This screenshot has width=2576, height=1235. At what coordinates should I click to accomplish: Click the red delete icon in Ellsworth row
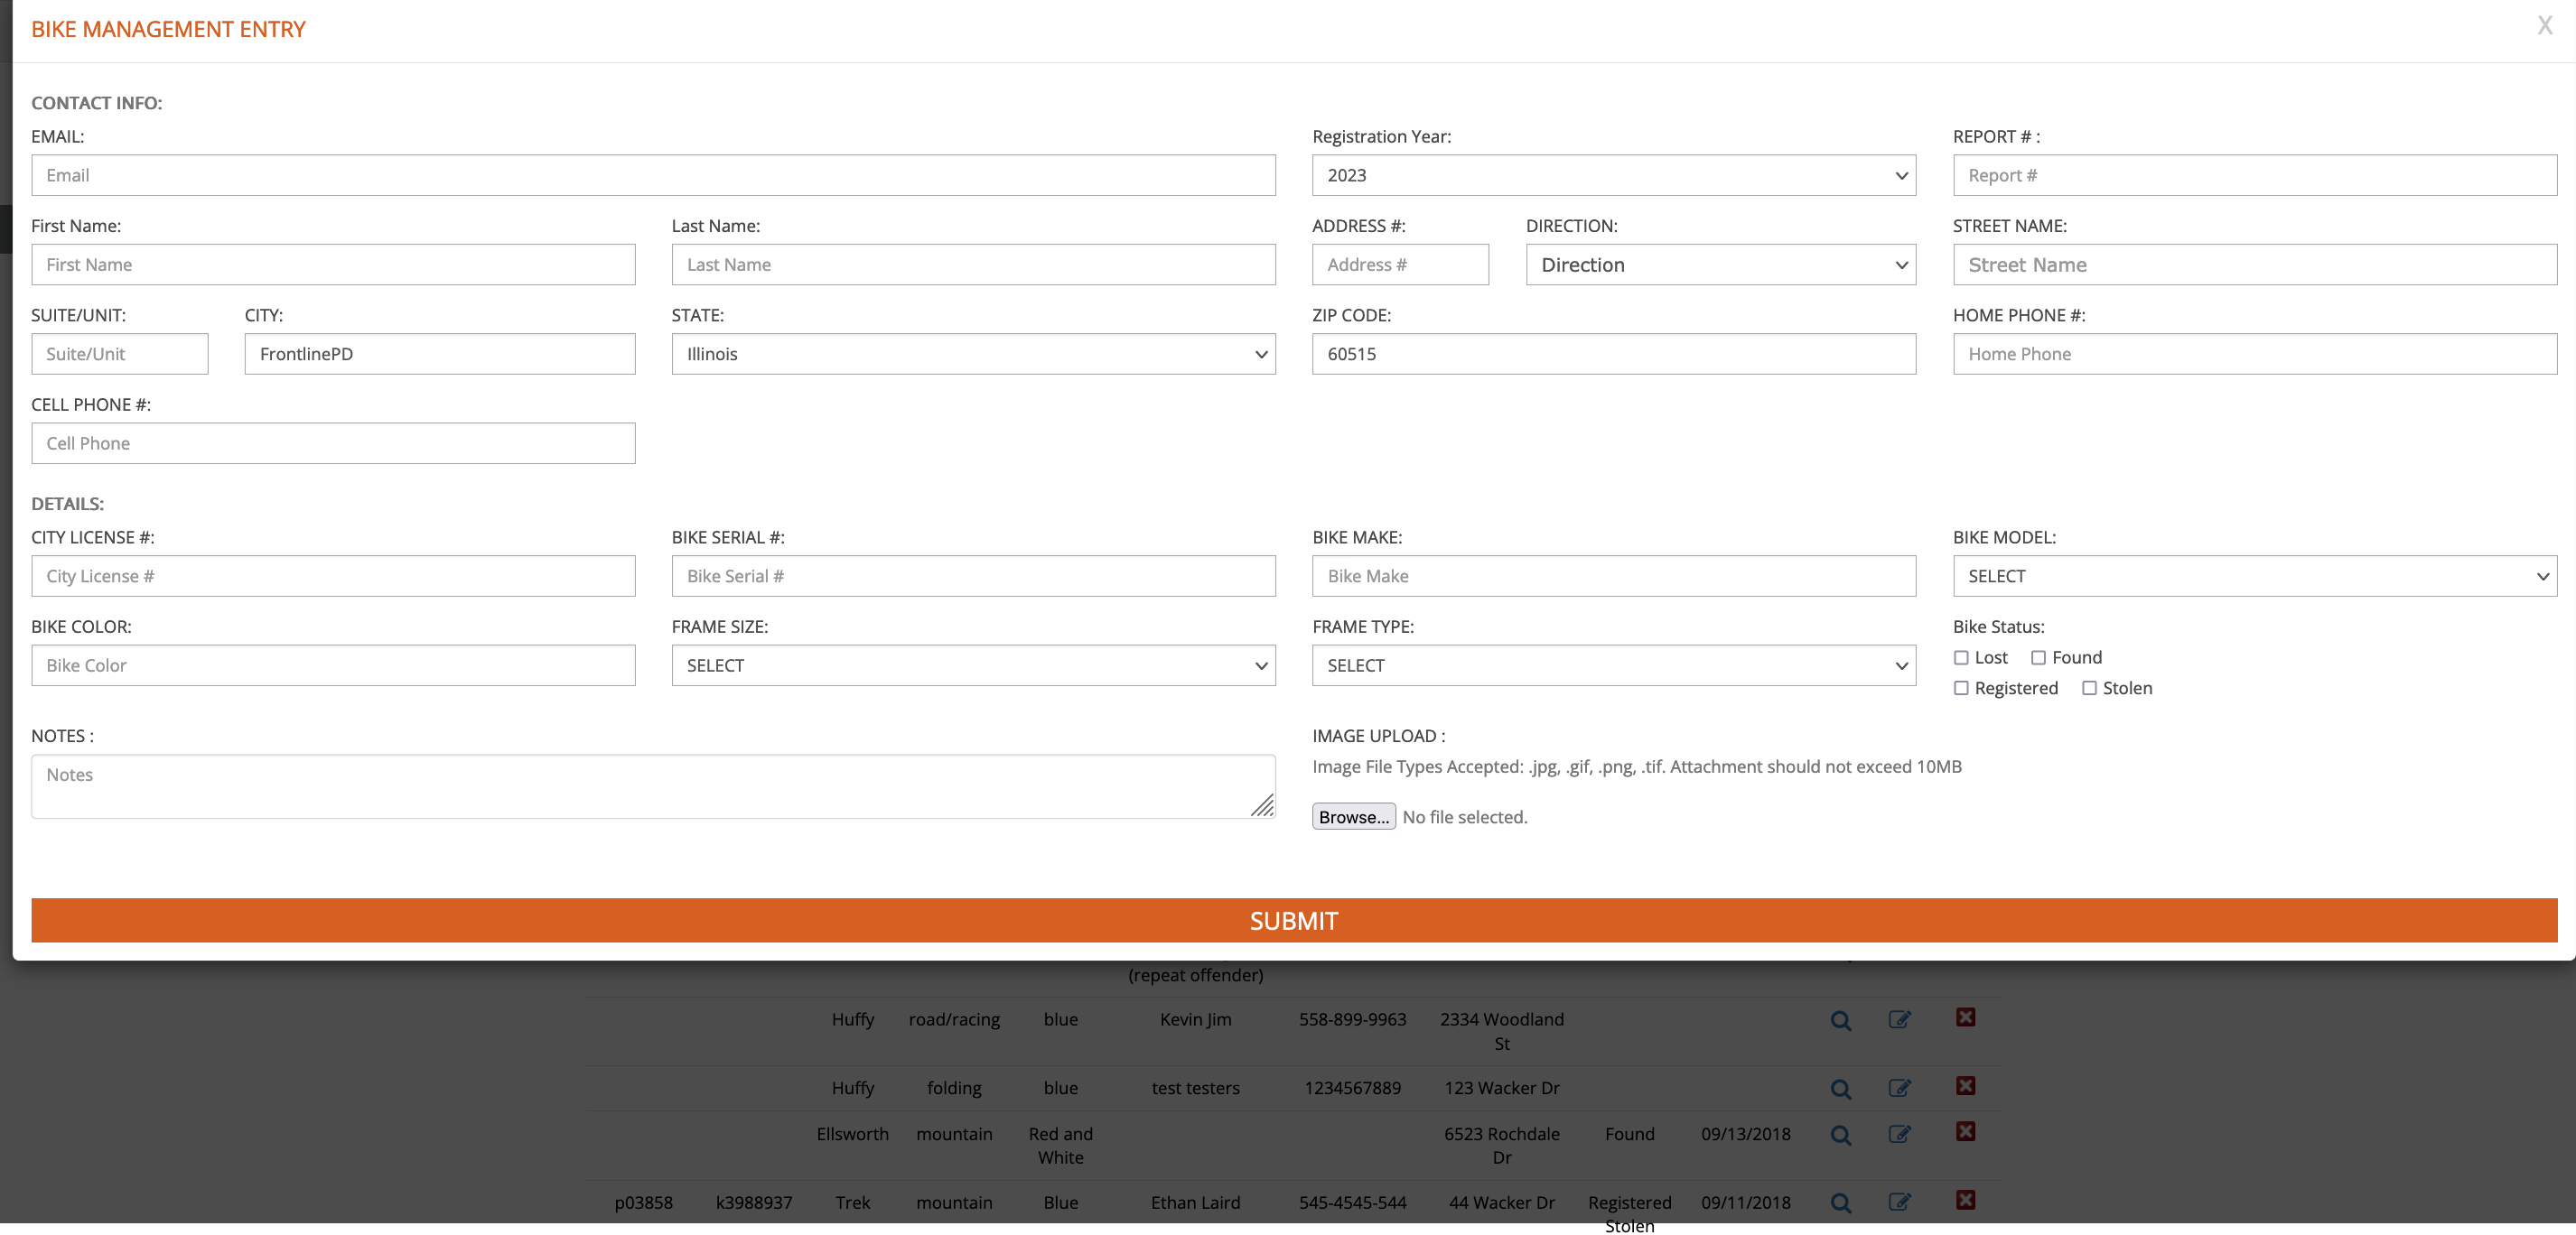(x=1965, y=1131)
